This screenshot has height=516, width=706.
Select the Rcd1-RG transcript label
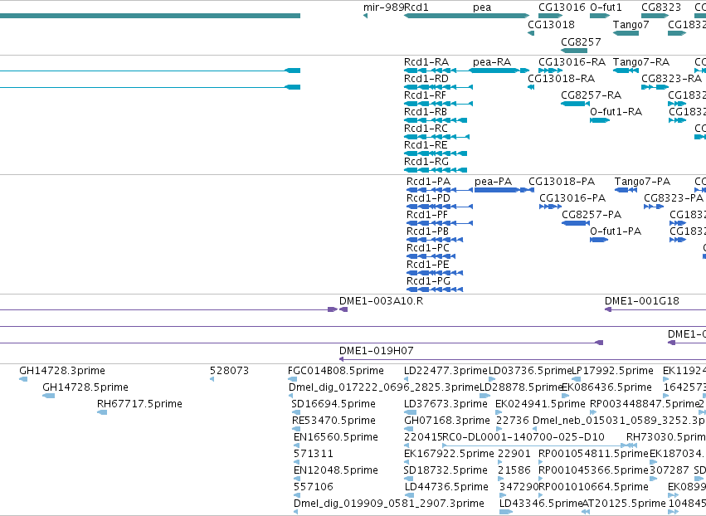pyautogui.click(x=426, y=162)
